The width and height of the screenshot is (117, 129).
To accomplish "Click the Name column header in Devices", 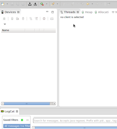I will tap(13, 30).
